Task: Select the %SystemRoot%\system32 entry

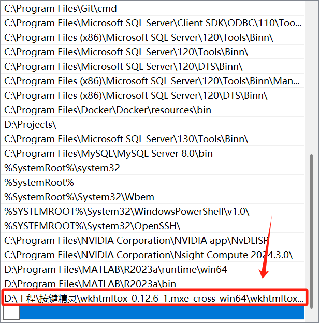Action: coord(153,168)
